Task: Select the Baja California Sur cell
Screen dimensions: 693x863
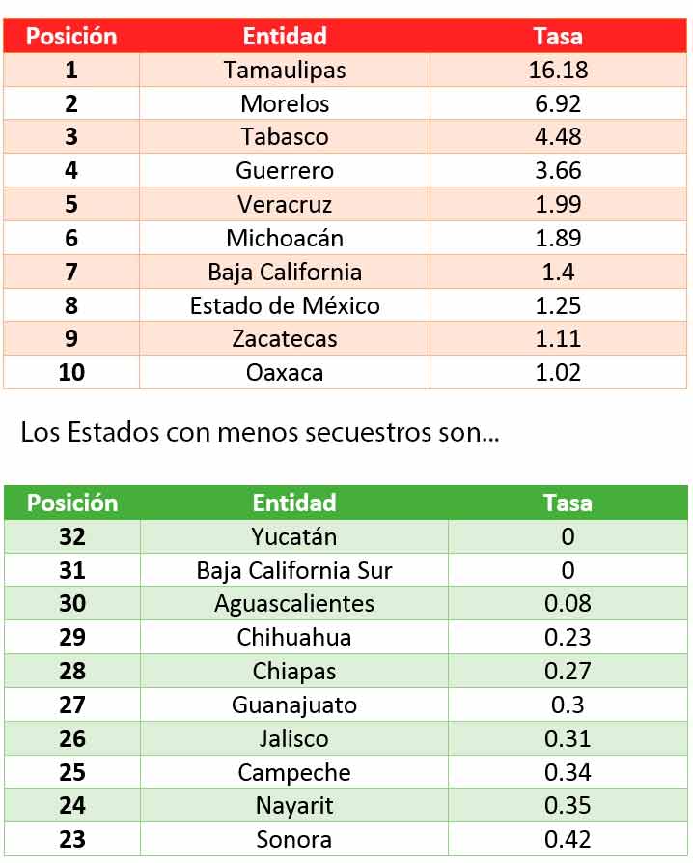Action: coord(294,570)
